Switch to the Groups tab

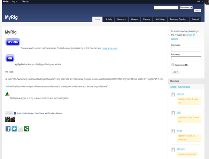[134, 19]
